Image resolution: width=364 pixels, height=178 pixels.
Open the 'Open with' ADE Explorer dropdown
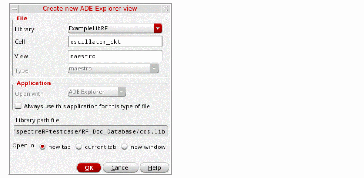point(97,92)
